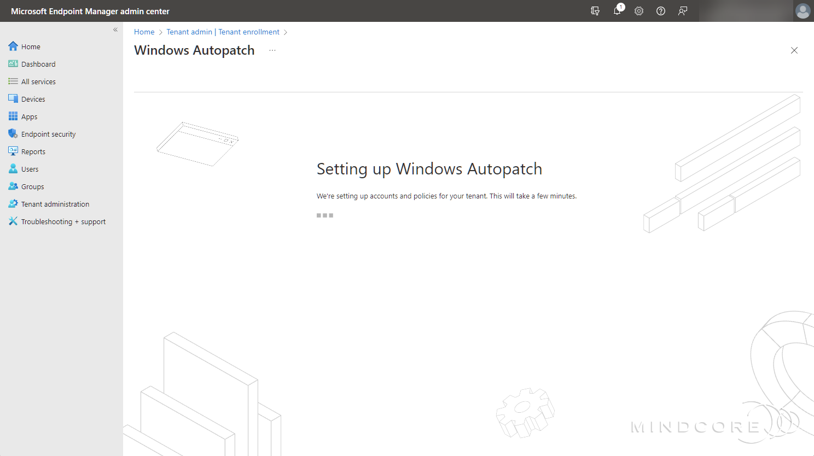The image size is (814, 456).
Task: Open the Groups section
Action: click(x=32, y=186)
